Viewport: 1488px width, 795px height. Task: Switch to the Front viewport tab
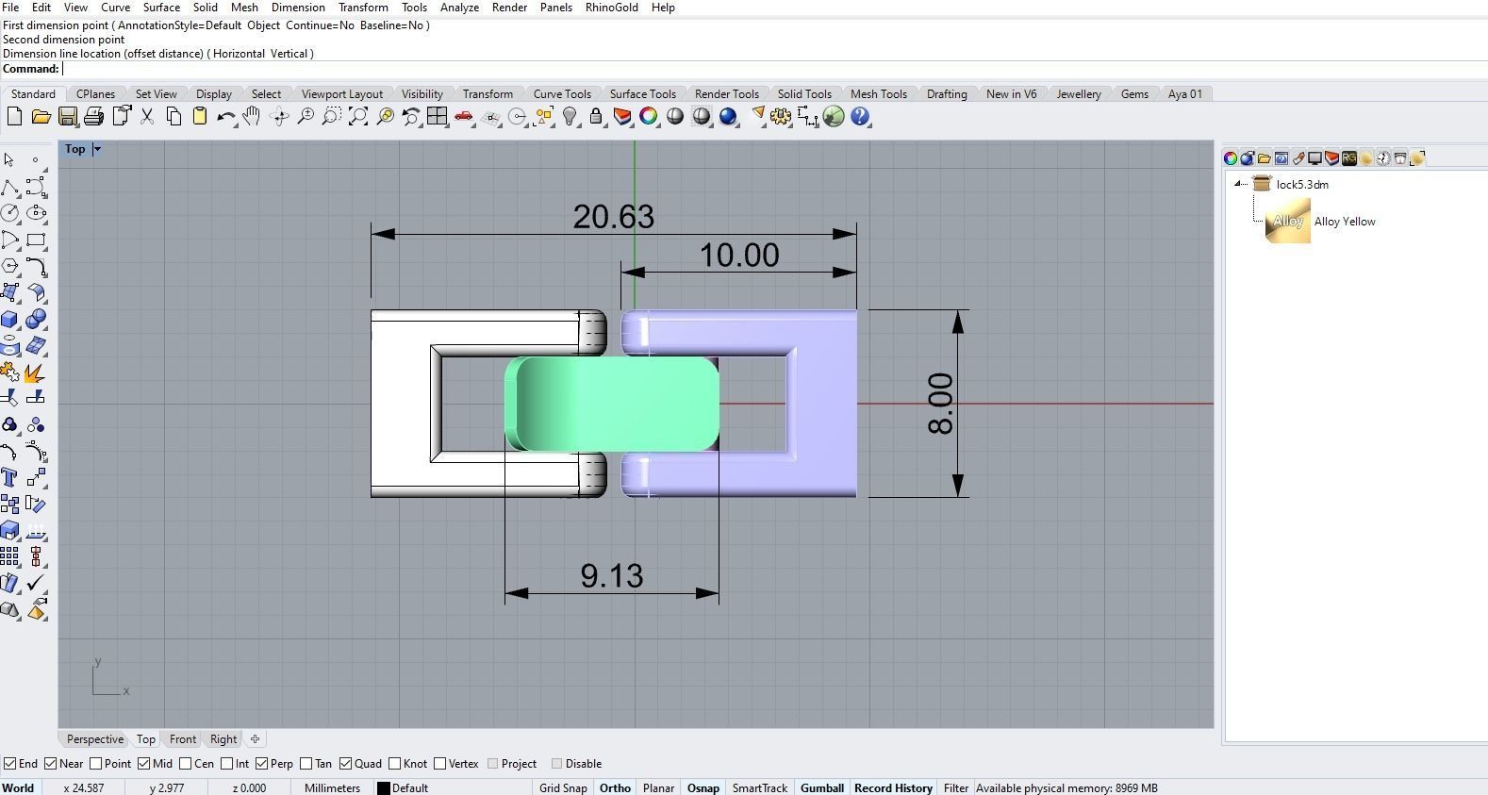tap(183, 739)
